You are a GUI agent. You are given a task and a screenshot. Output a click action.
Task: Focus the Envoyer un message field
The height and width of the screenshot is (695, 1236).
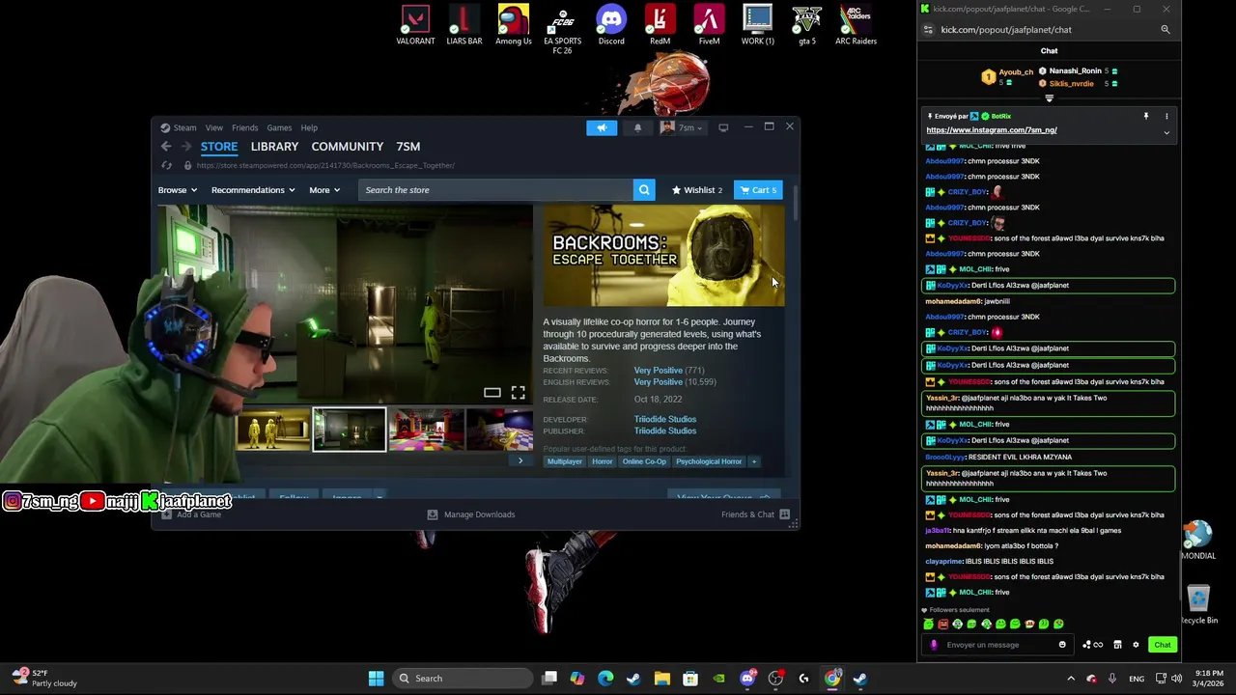tap(997, 645)
